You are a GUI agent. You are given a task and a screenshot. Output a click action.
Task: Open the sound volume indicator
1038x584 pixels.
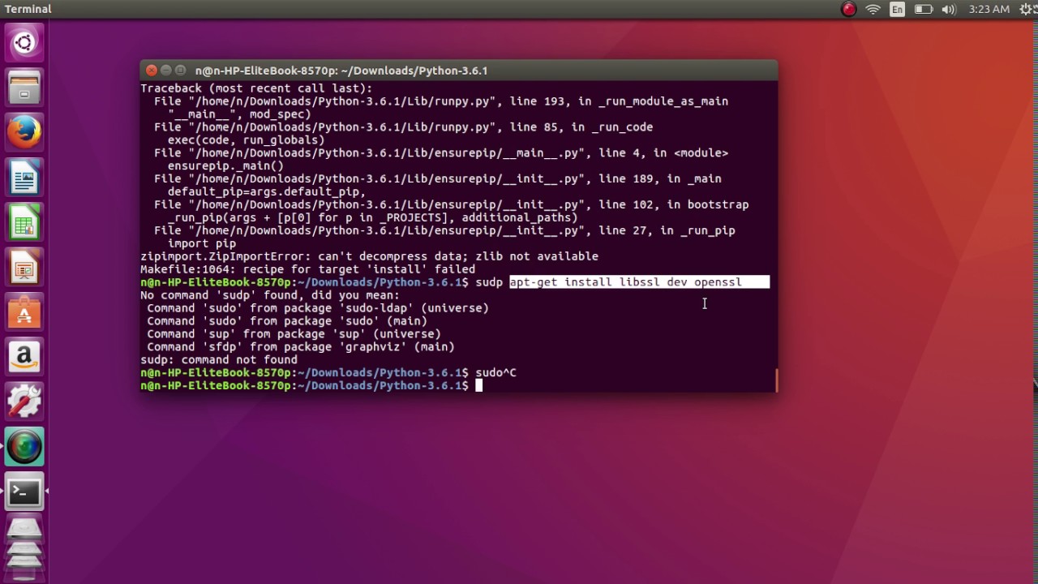950,10
